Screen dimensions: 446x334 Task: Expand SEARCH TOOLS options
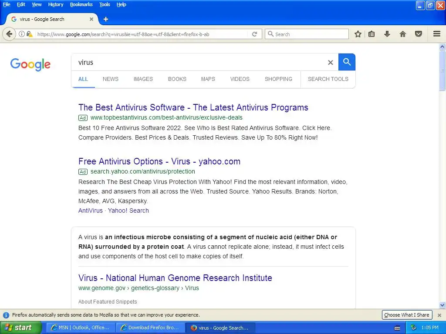tap(328, 79)
